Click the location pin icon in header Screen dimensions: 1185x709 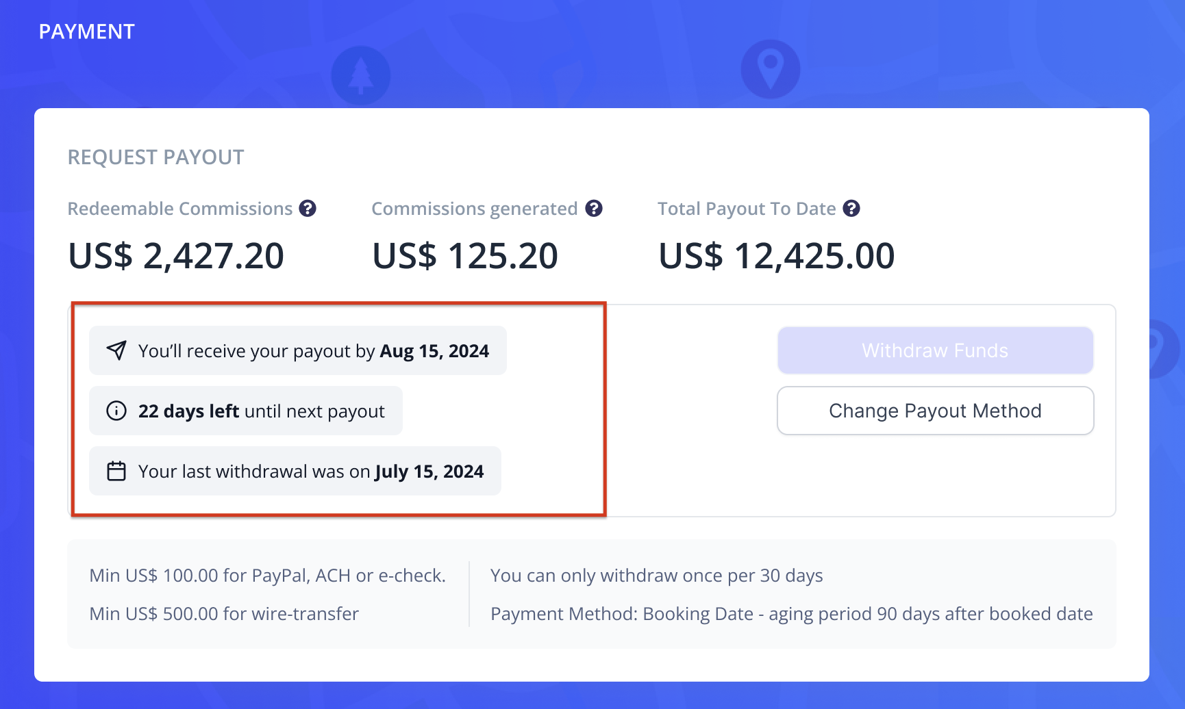[x=771, y=69]
